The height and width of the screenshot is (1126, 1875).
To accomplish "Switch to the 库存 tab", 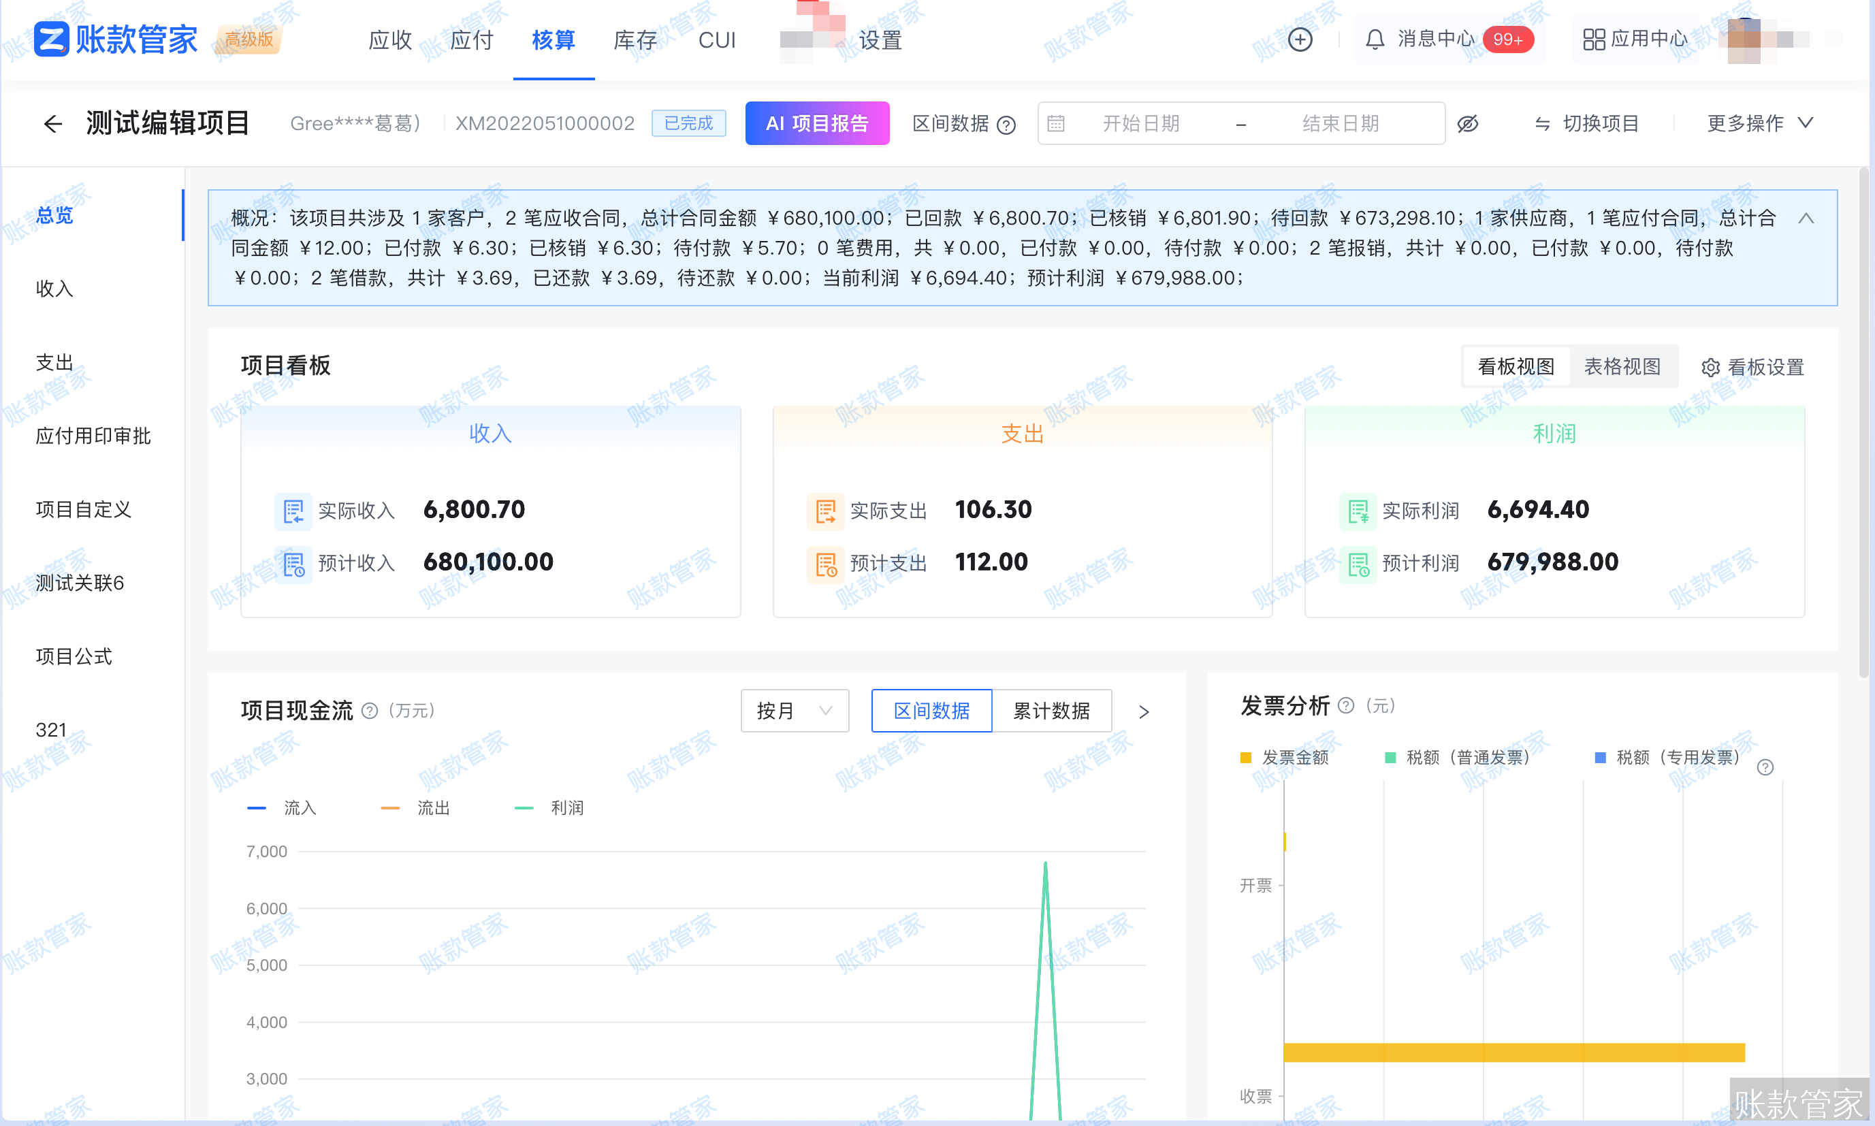I will click(635, 39).
